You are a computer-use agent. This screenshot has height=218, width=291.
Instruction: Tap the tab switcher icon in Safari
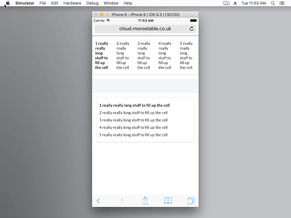point(191,200)
